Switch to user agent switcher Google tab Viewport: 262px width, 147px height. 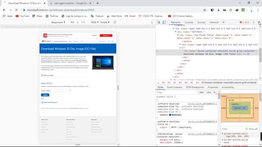tap(70, 3)
